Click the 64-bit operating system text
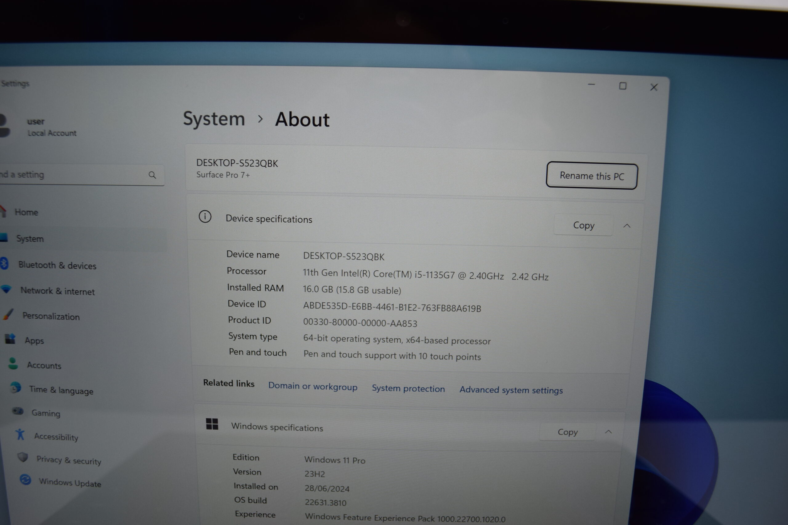The image size is (788, 525). pyautogui.click(x=397, y=339)
